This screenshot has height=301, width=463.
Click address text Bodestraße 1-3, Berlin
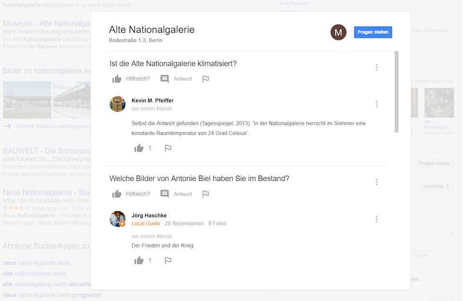(136, 40)
